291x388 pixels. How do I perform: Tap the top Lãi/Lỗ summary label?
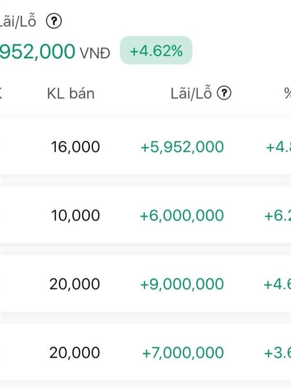pyautogui.click(x=18, y=21)
